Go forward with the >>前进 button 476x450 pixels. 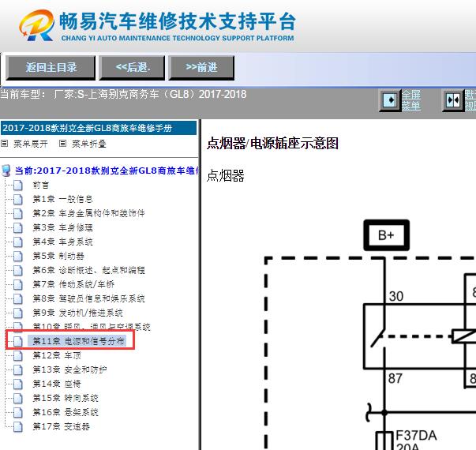(x=201, y=68)
